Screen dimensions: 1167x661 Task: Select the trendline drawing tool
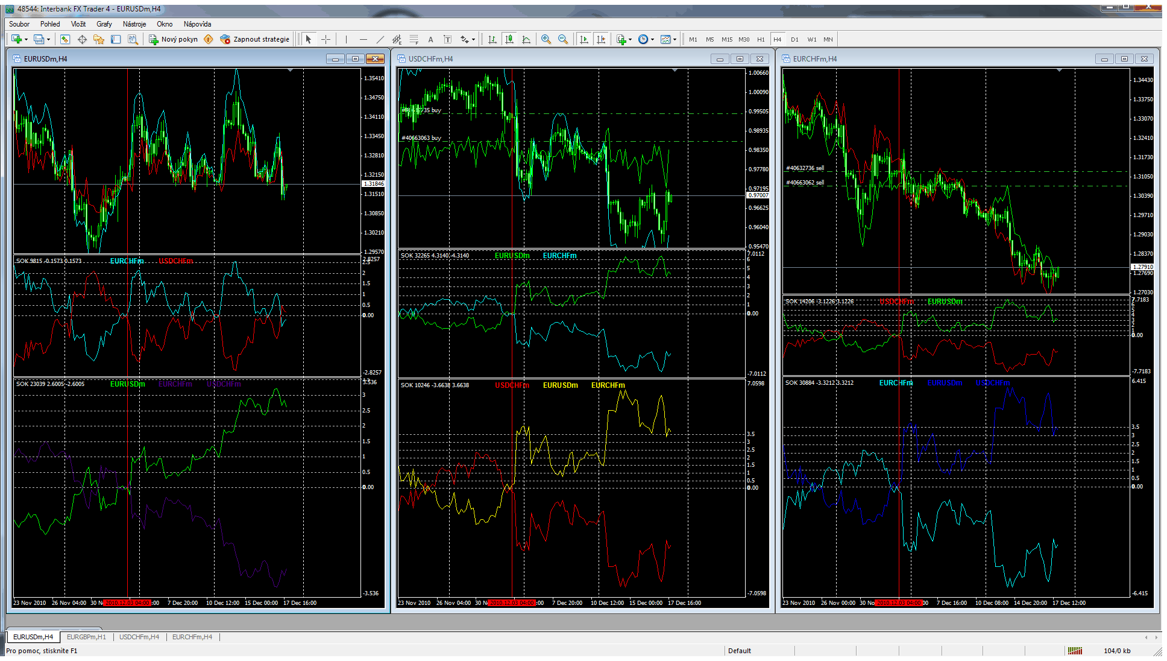pos(380,39)
